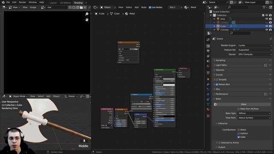
Task: Open the View Layer properties tab icon
Action: tap(208, 56)
